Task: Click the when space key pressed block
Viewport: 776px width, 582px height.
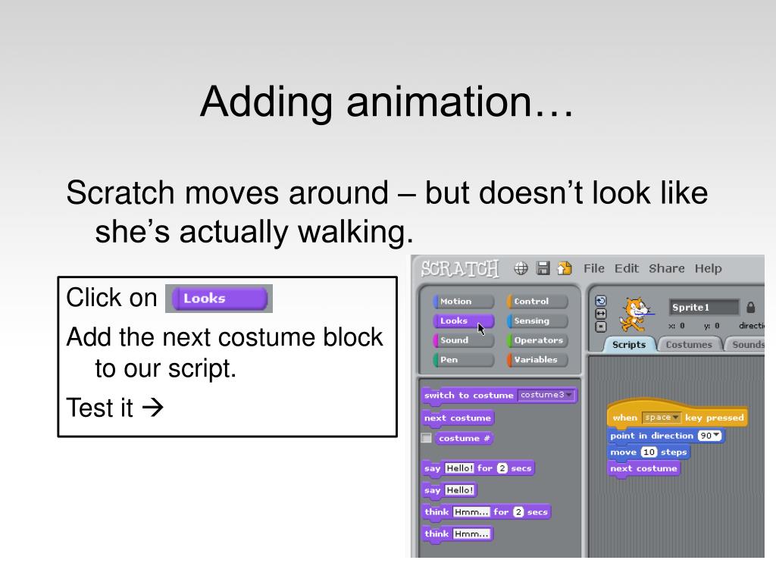Action: pyautogui.click(x=677, y=415)
